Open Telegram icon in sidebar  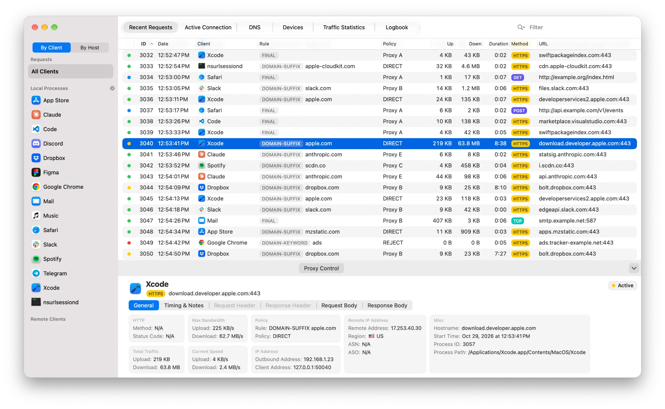click(x=36, y=273)
